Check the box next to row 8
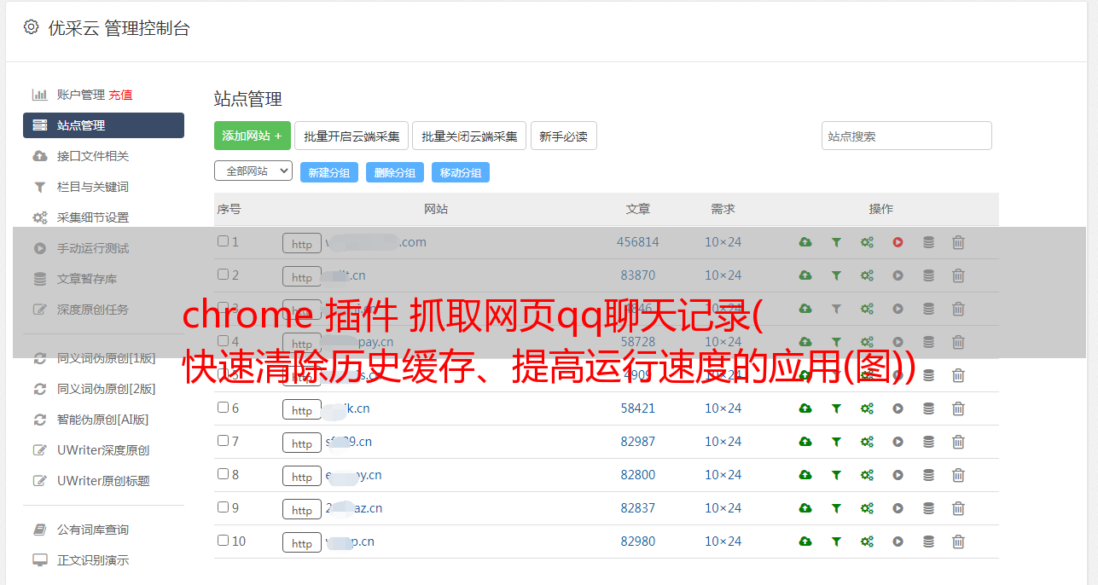This screenshot has width=1098, height=585. [x=223, y=474]
